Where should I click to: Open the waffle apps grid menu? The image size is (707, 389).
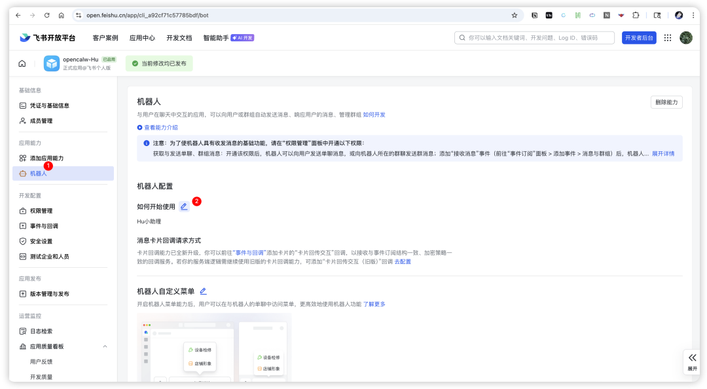pos(667,37)
